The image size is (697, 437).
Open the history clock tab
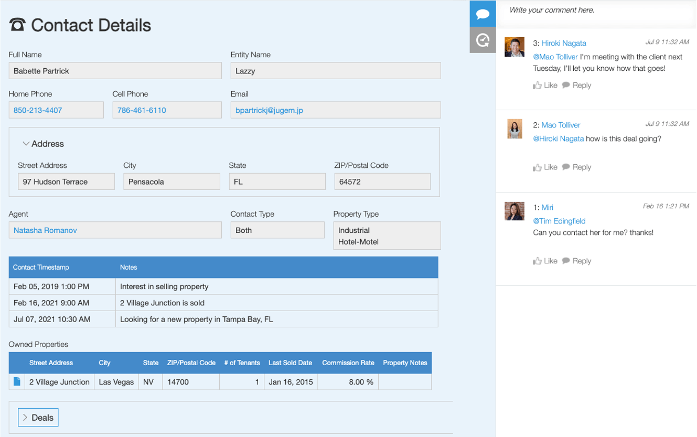482,40
